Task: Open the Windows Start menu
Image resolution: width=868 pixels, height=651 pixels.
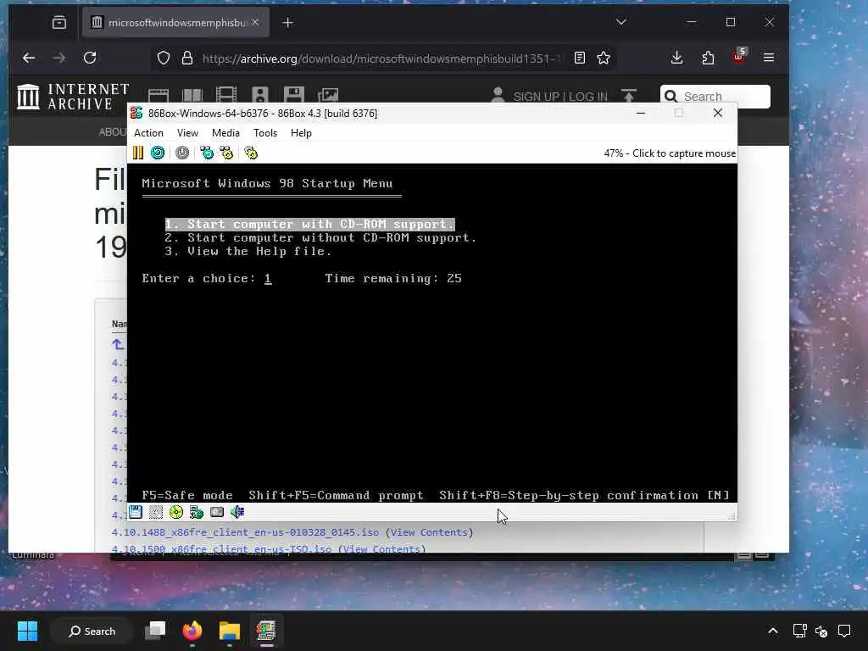Action: click(x=27, y=631)
